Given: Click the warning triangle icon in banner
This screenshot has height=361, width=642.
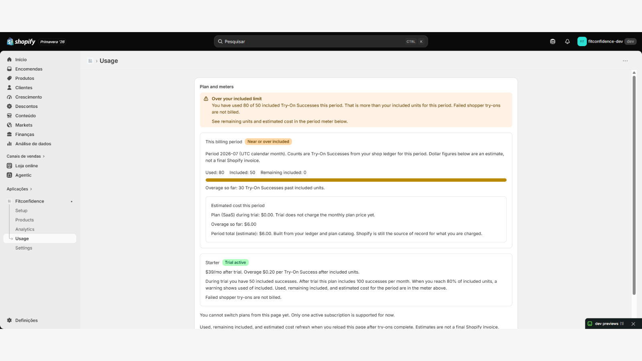Looking at the screenshot, I should point(206,99).
